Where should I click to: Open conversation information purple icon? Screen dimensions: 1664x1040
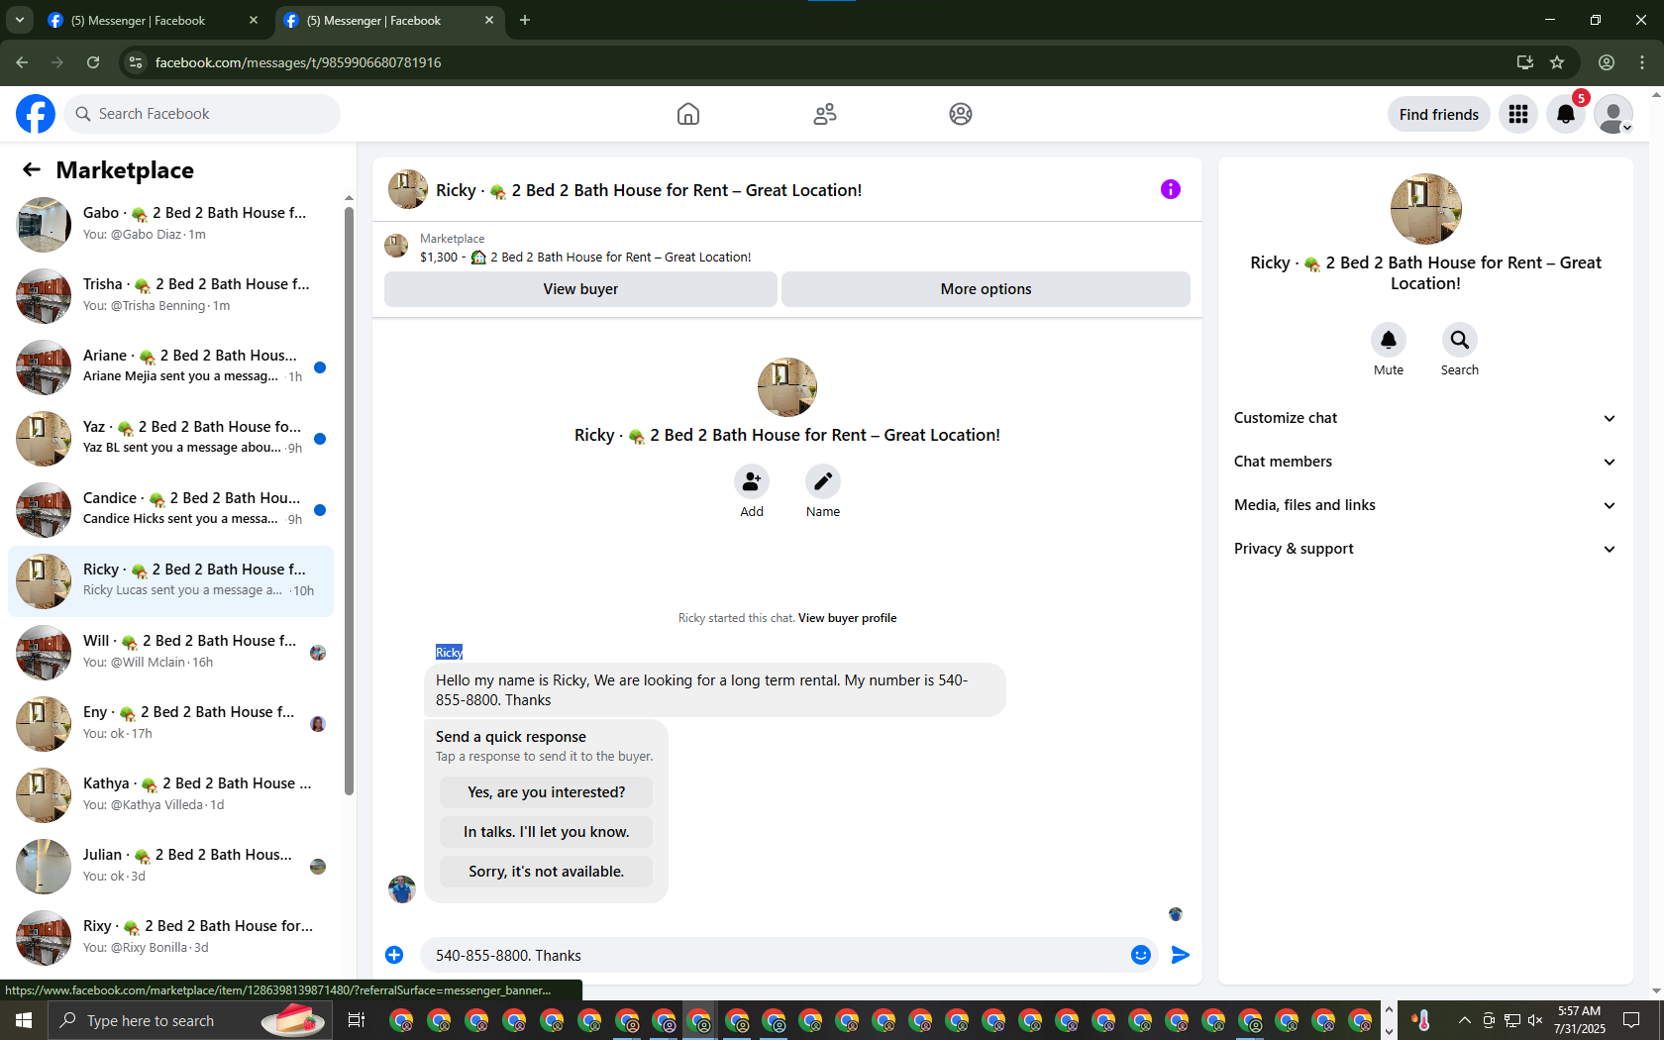click(1171, 189)
